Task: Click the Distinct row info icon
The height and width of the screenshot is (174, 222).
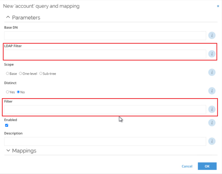Action: coord(212,91)
